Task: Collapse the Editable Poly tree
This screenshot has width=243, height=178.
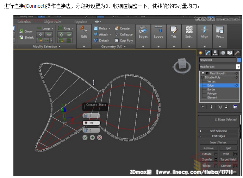Action: [x=202, y=77]
